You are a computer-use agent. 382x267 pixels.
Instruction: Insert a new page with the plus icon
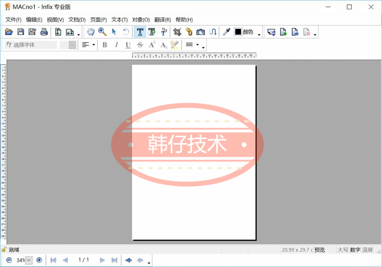point(283,32)
